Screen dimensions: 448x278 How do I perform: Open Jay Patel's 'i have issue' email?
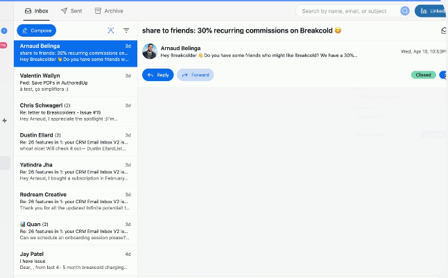point(76,260)
